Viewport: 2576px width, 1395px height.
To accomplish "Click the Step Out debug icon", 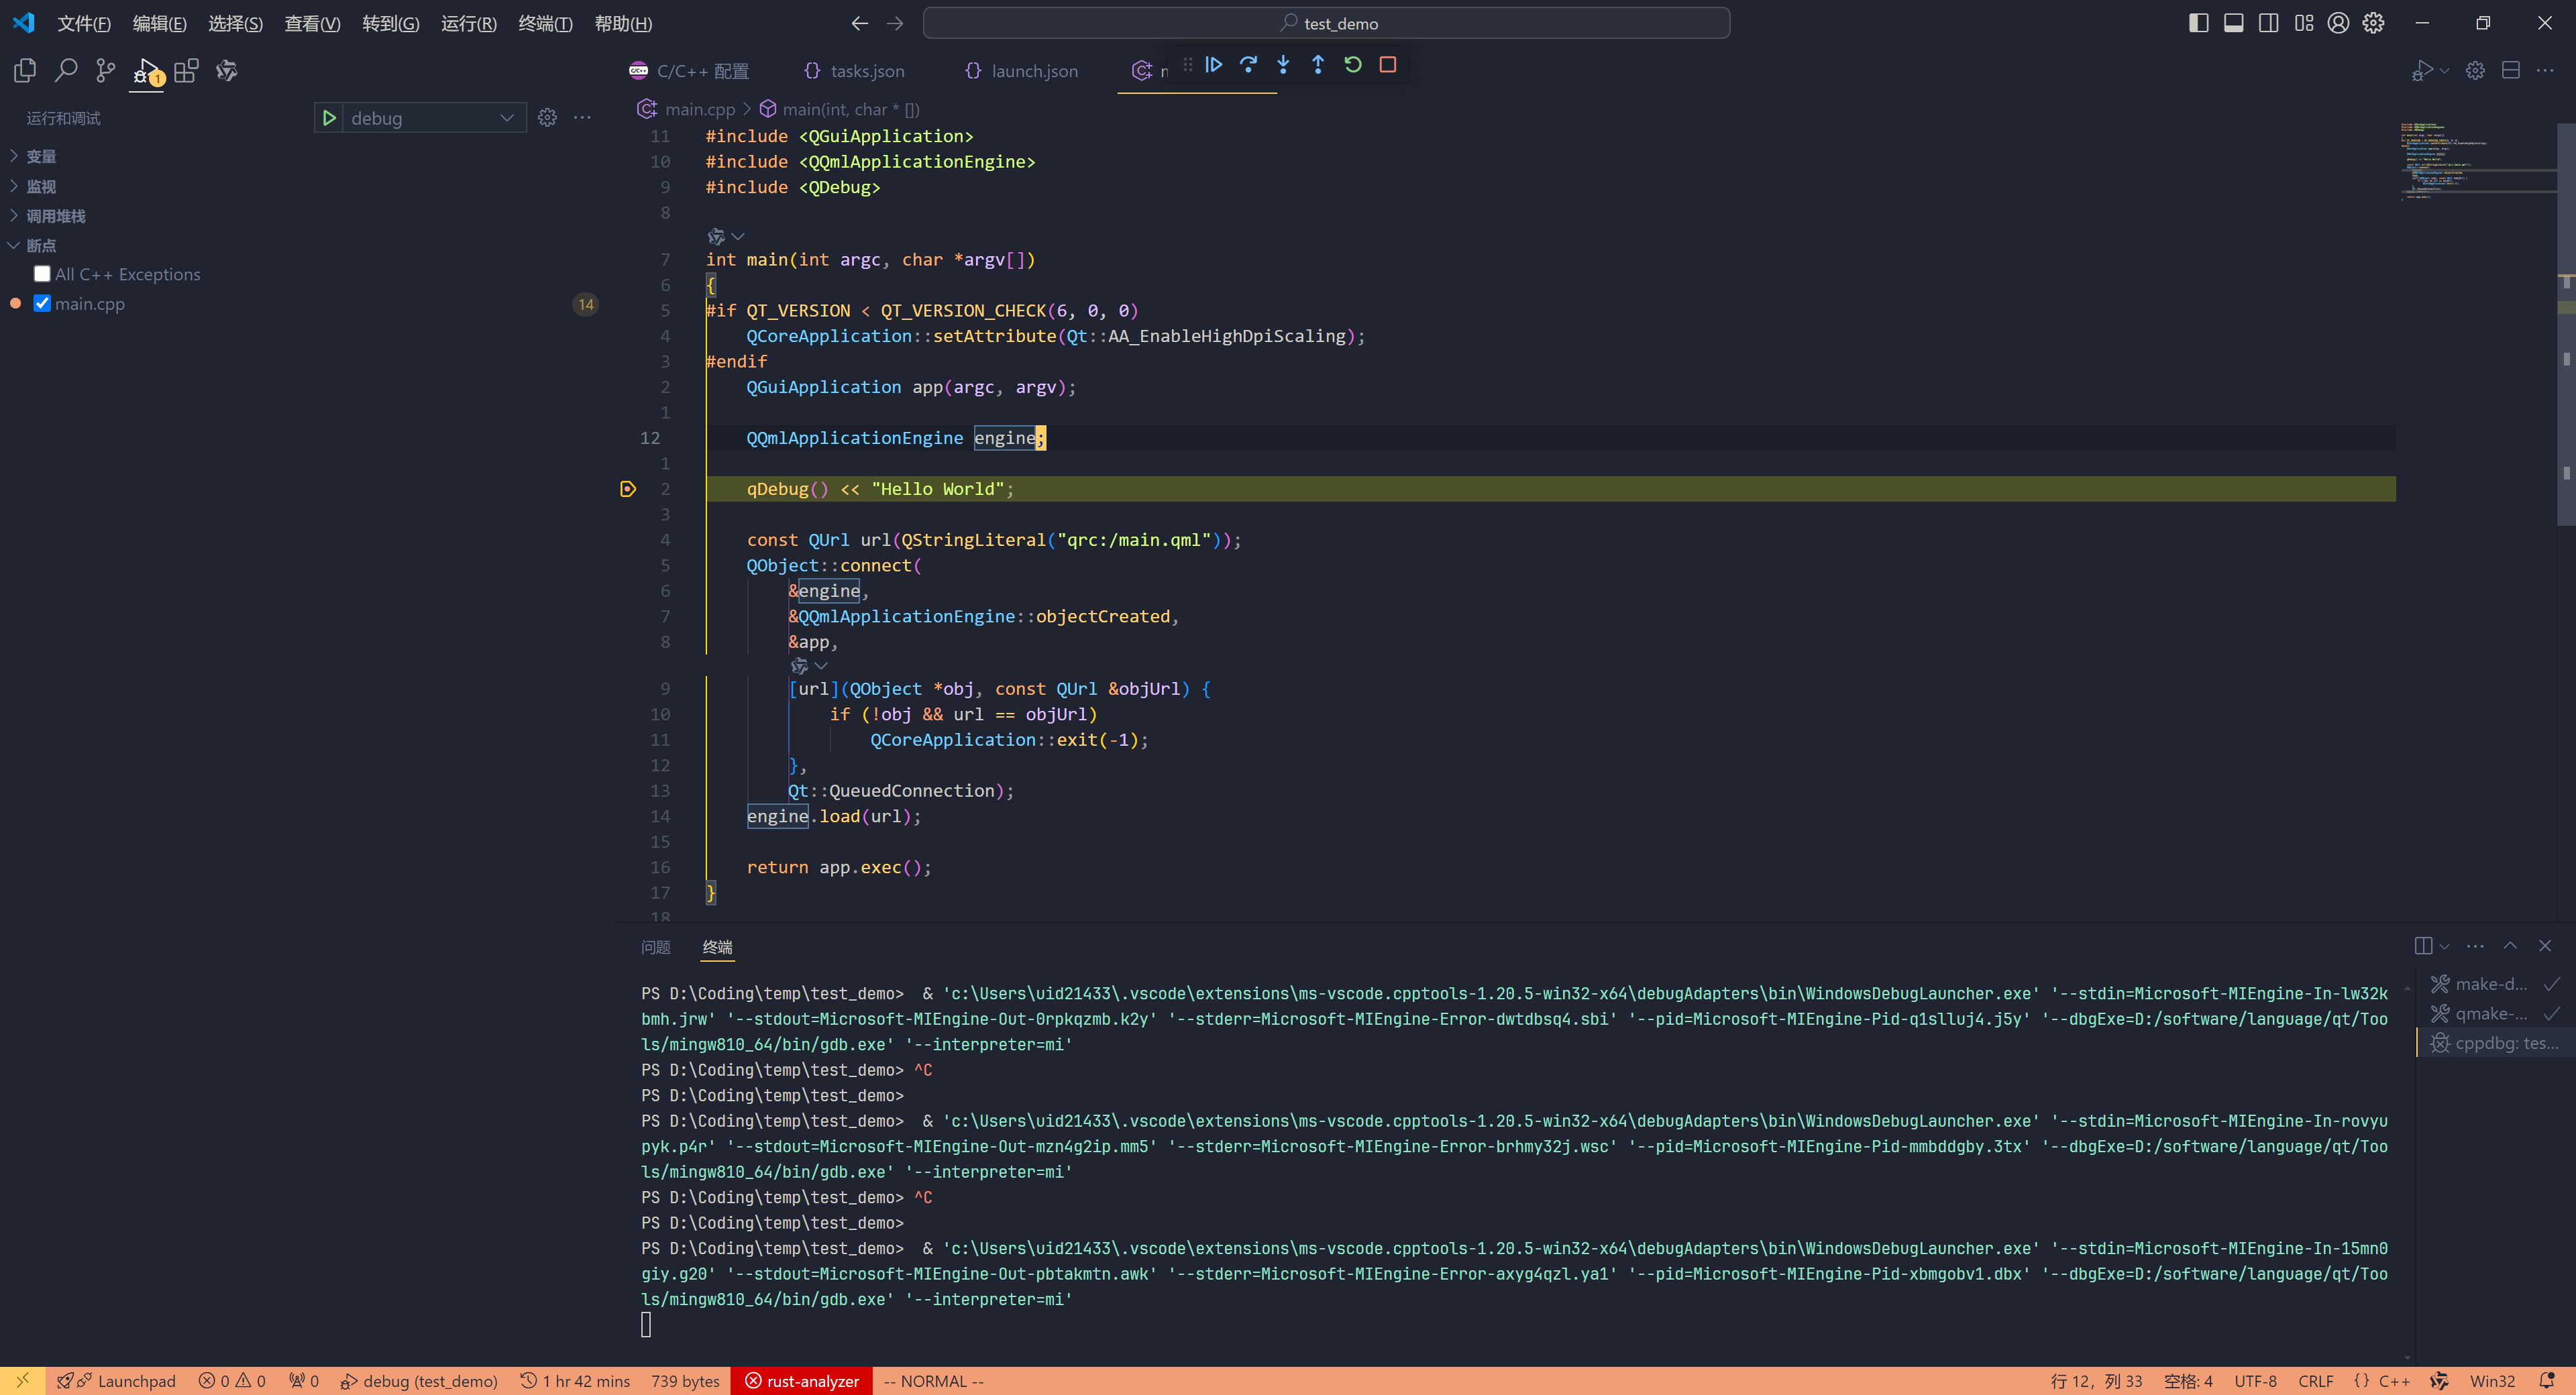I will (1318, 65).
